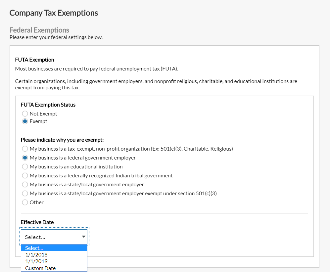This screenshot has width=330, height=272.
Task: Pick the highlighted Select... dropdown entry
Action: pos(33,248)
